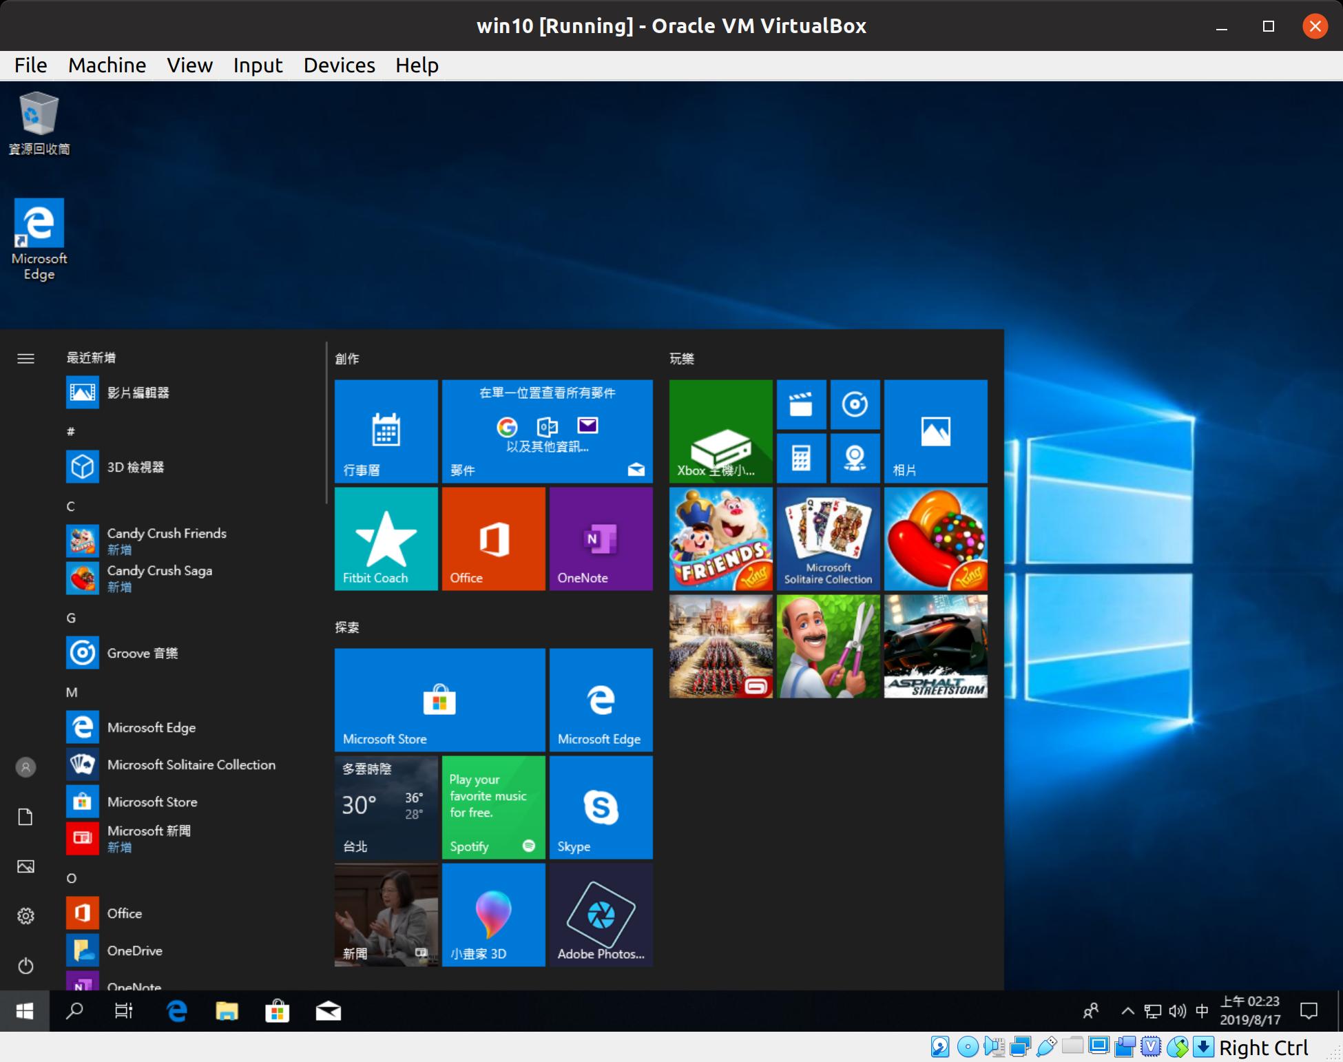The image size is (1343, 1062).
Task: Launch the Fitbit Coach tile
Action: point(386,539)
